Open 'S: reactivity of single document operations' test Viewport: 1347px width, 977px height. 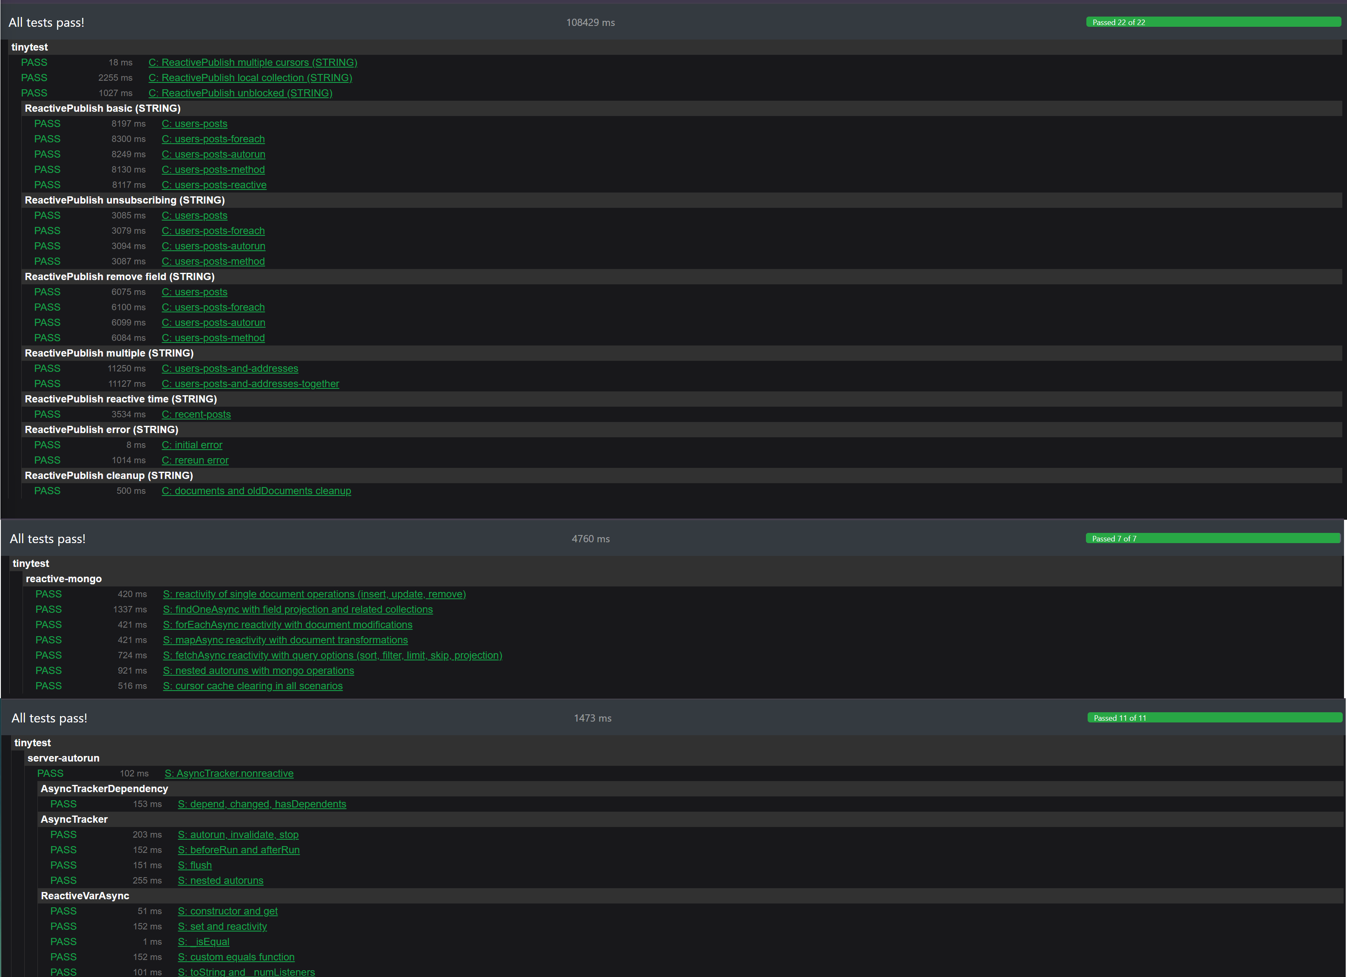314,594
